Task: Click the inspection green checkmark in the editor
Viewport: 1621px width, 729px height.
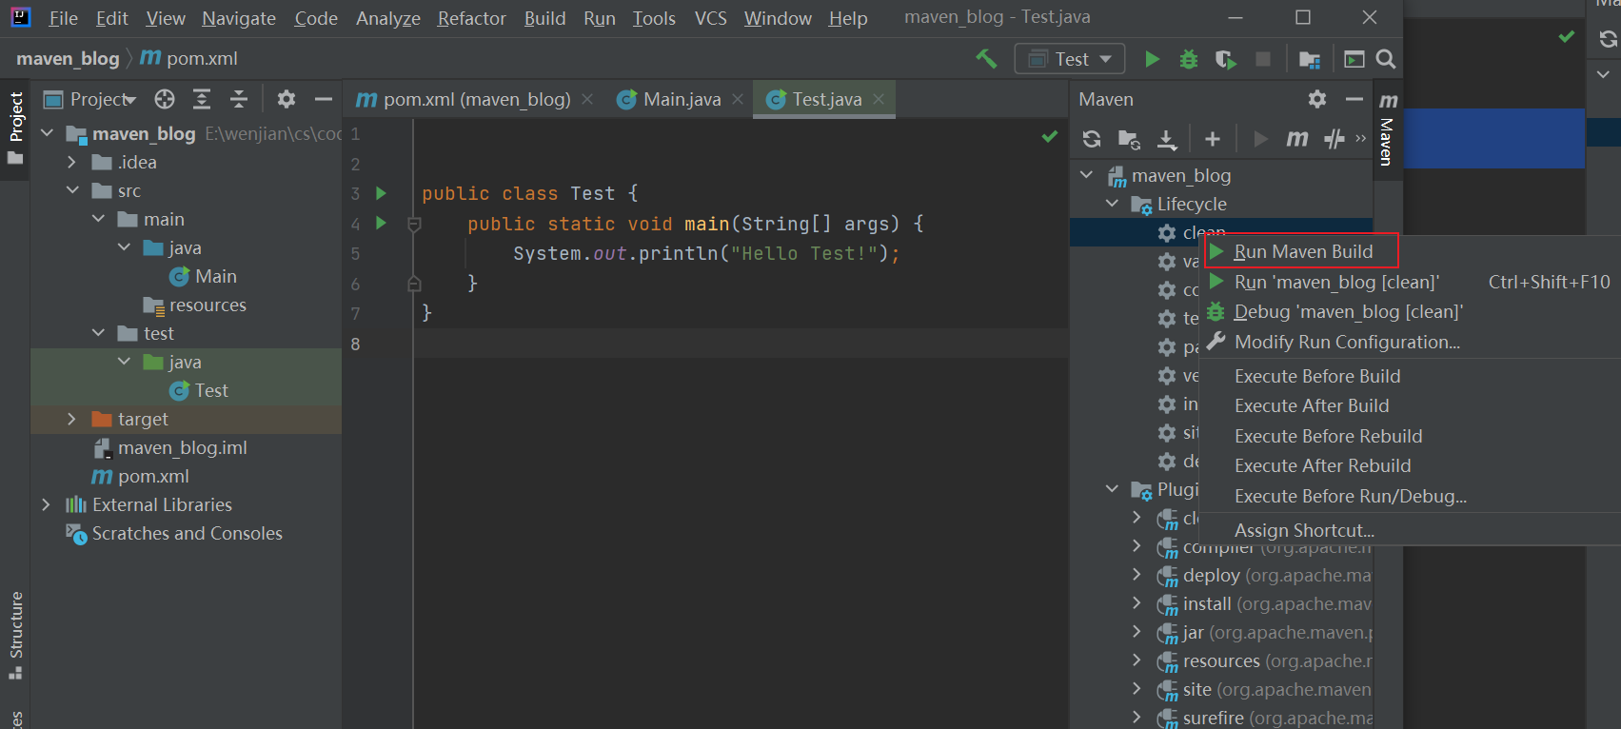Action: tap(1050, 136)
